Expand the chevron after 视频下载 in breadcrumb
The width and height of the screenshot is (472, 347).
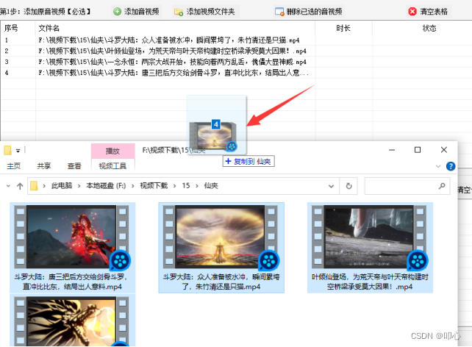pyautogui.click(x=174, y=186)
